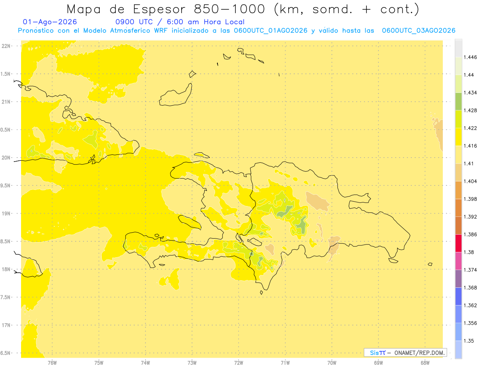477x368 pixels.
Task: Pick the green colorbar swatch between 1.428 and 1.434
Action: tap(458, 101)
